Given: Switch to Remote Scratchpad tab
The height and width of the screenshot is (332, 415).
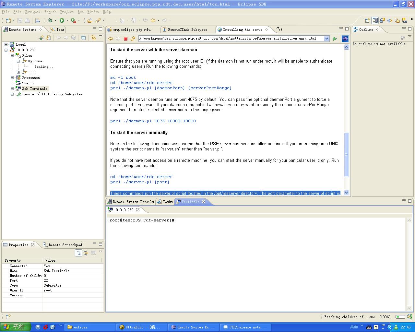Looking at the screenshot, I should 62,245.
